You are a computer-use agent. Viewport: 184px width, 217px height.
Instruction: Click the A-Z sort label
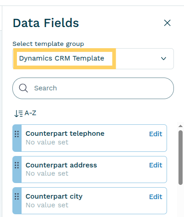click(x=30, y=113)
